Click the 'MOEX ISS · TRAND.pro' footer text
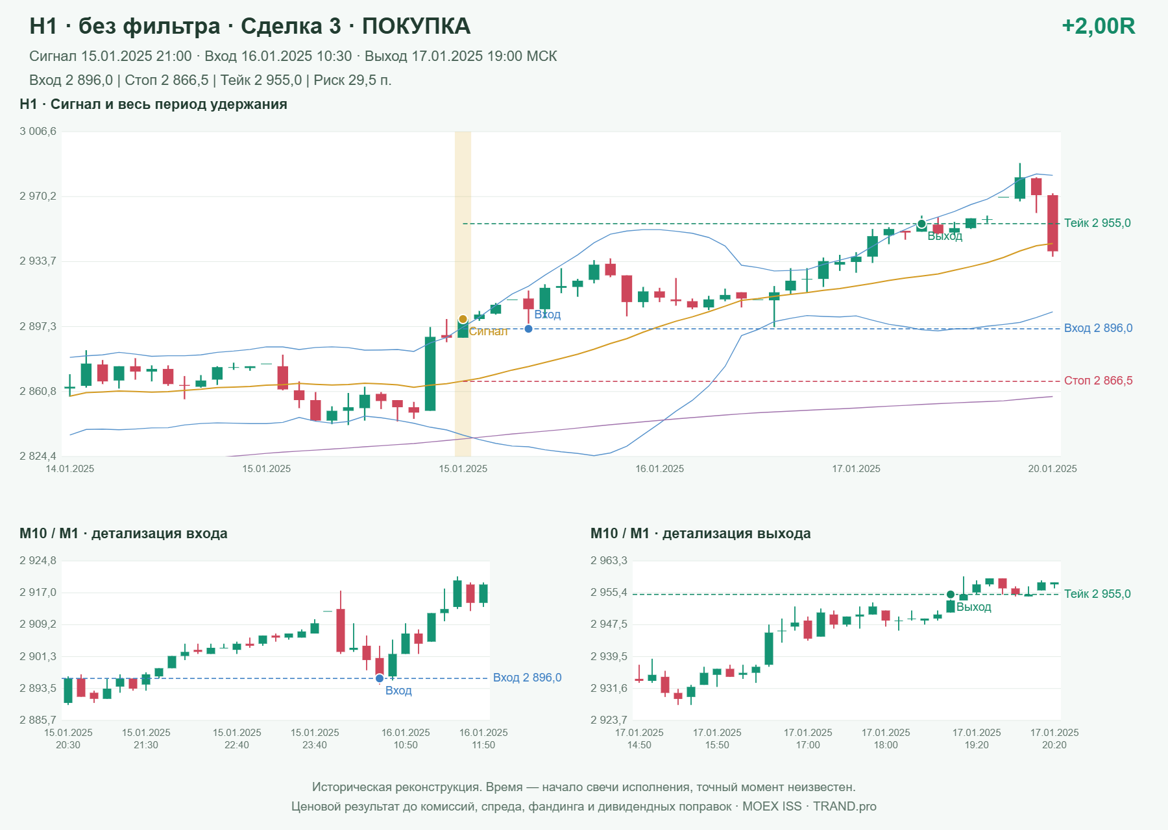1168x830 pixels. click(809, 807)
